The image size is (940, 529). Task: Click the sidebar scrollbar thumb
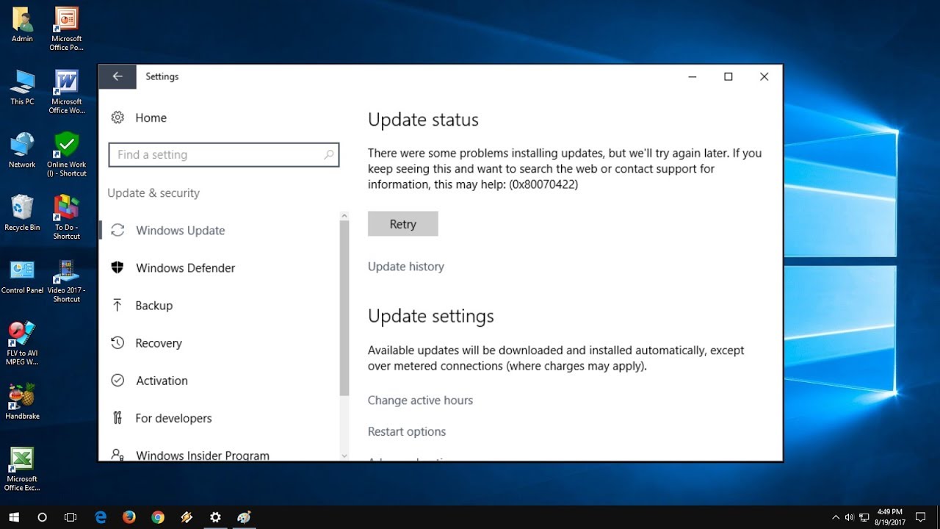pos(344,309)
